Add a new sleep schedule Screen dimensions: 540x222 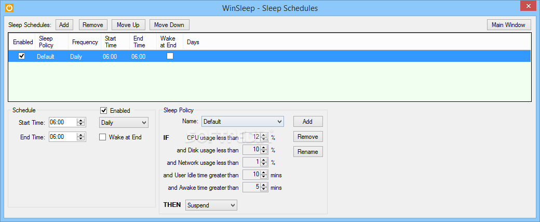click(64, 25)
